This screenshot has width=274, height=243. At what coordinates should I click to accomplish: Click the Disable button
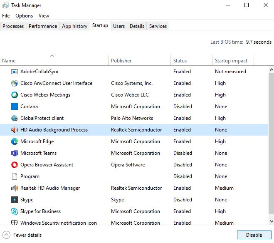pyautogui.click(x=254, y=235)
